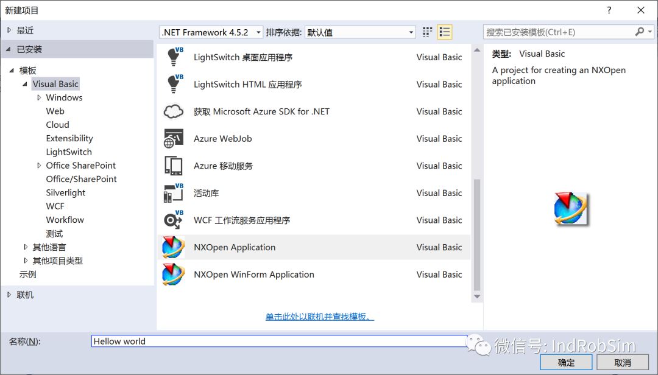Click the Azure SDK cloud icon

click(173, 111)
